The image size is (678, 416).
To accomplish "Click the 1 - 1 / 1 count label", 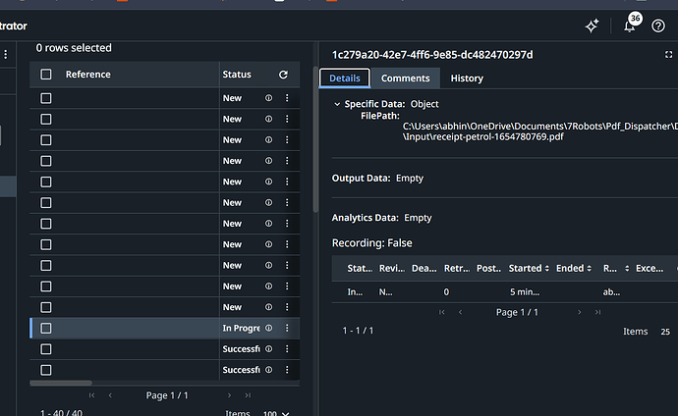I will (358, 331).
